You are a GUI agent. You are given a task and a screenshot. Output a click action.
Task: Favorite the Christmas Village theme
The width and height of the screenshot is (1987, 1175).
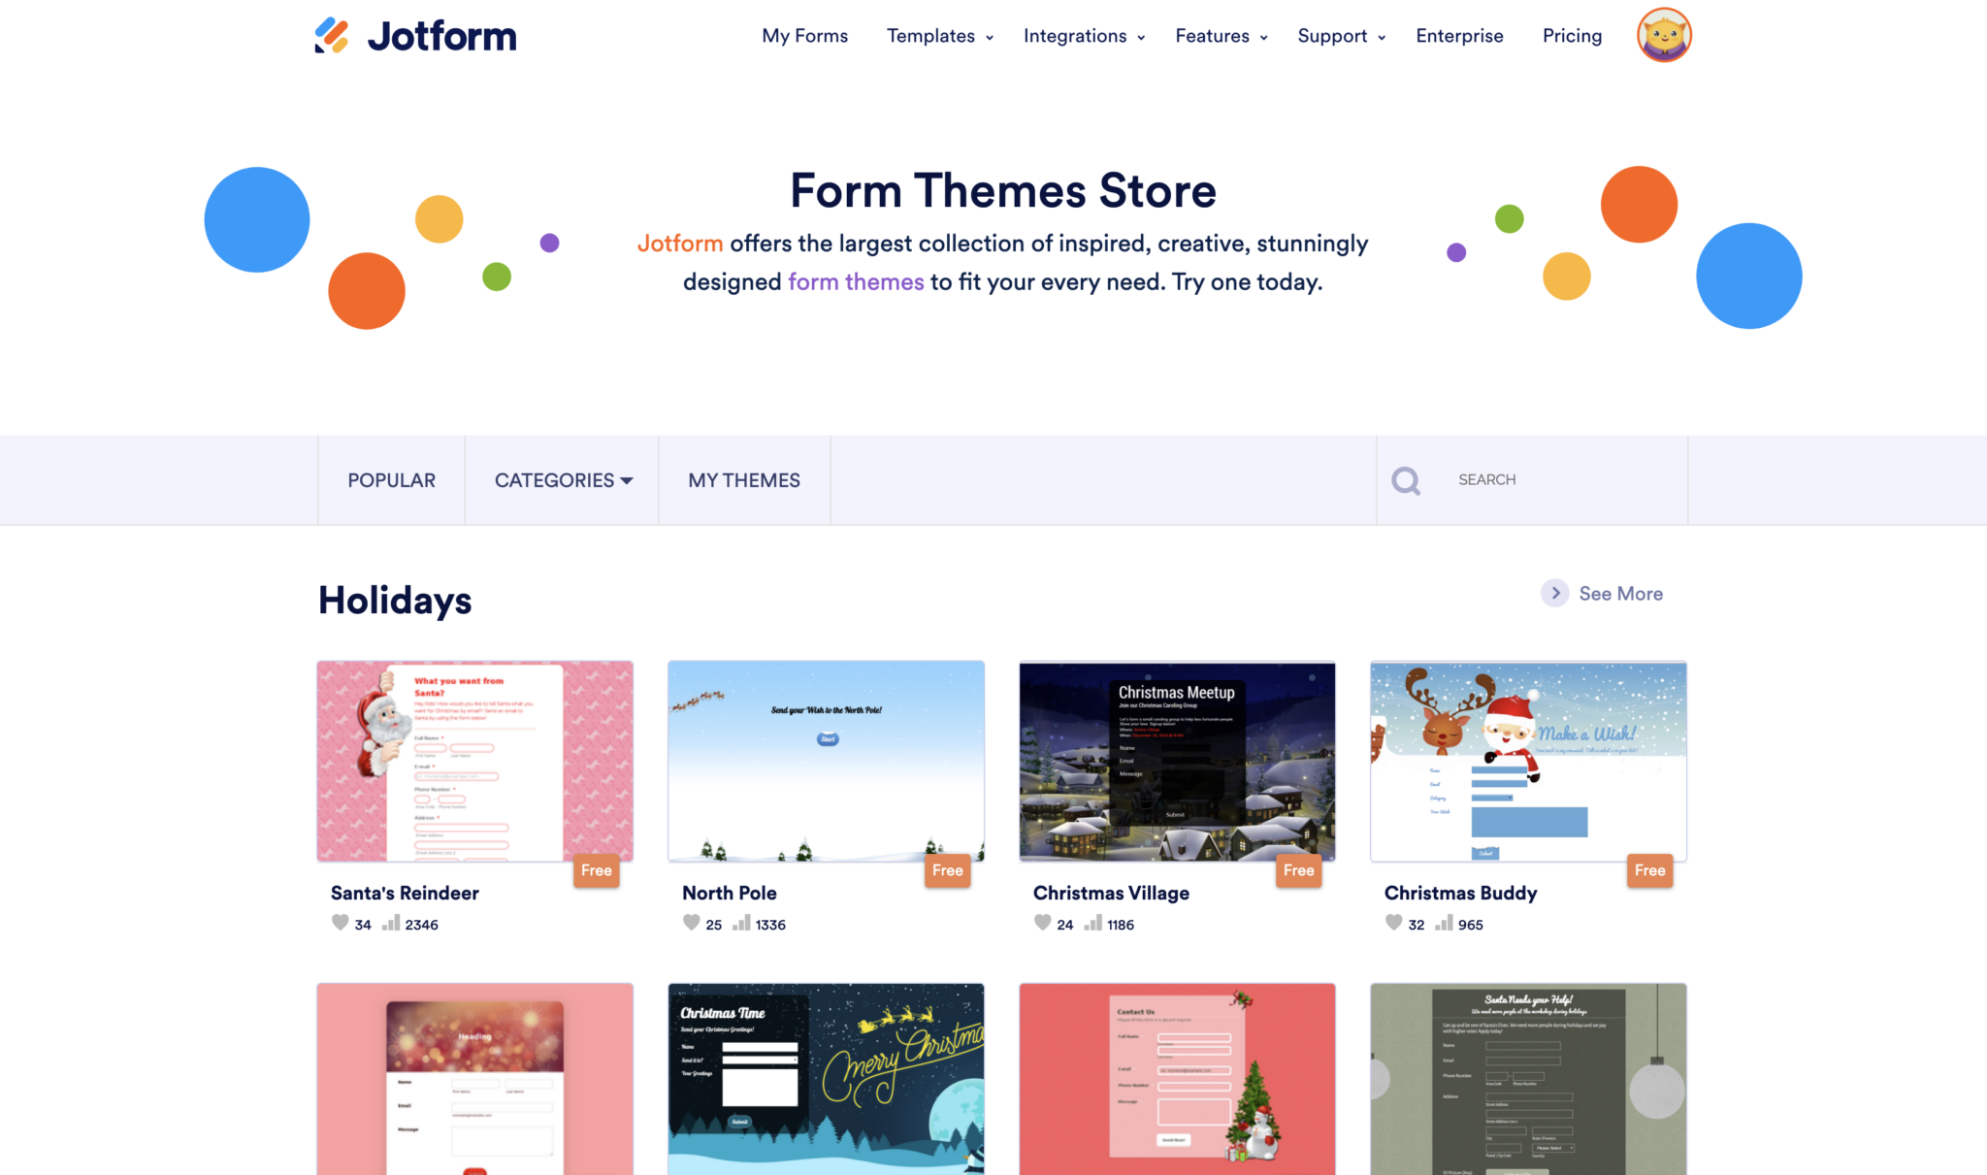pos(1042,923)
